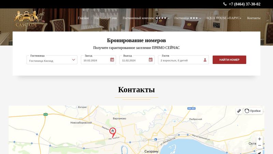Click the Cascade logo
This screenshot has width=273, height=154.
click(x=26, y=20)
